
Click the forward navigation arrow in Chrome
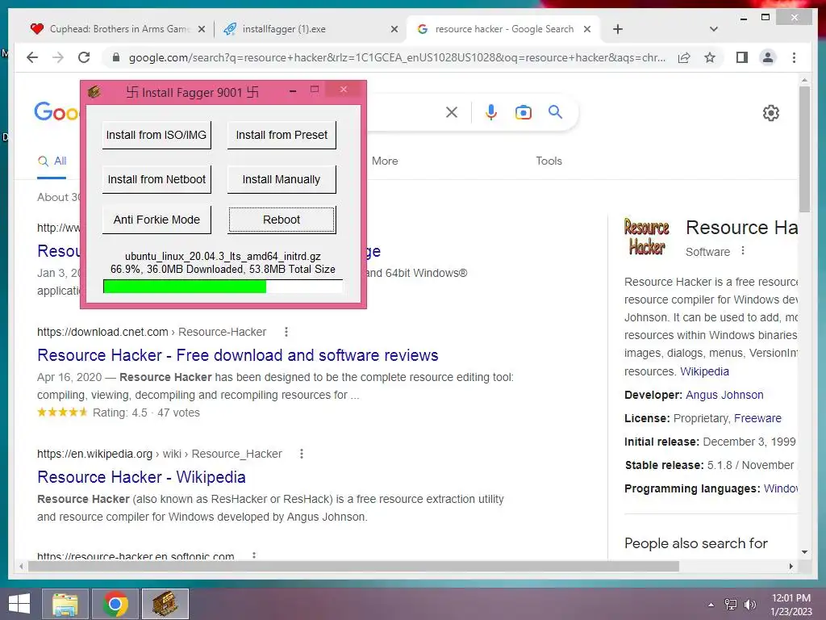58,57
